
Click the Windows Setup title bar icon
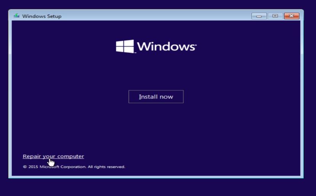pyautogui.click(x=16, y=16)
